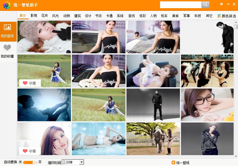
Task: Click the search magnifier button
Action: point(205,5)
